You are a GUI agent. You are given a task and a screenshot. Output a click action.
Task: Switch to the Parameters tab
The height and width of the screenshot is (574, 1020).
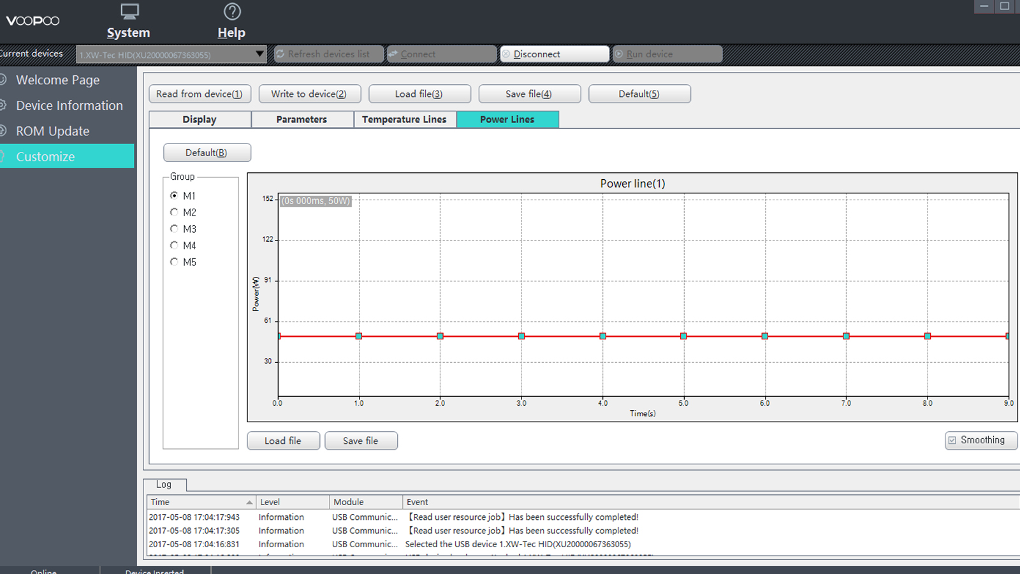[x=302, y=119]
